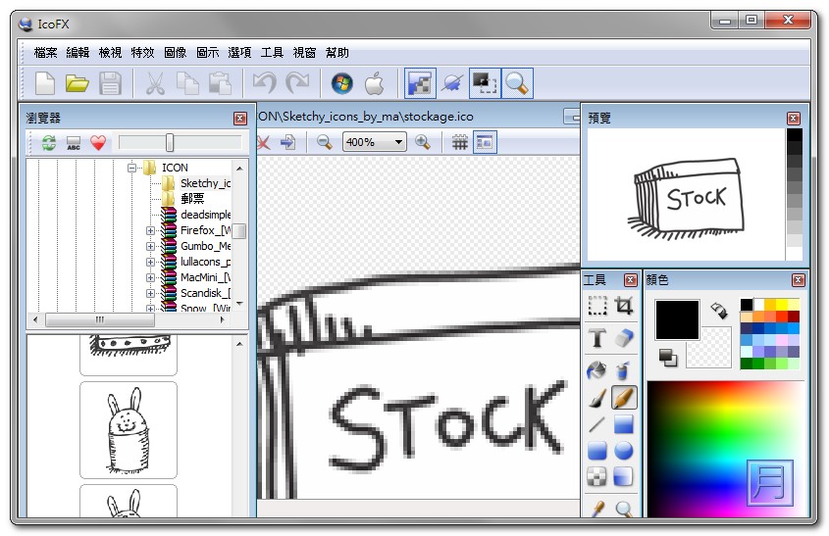The image size is (829, 536).
Task: Choose the Paint Bucket fill tool
Action: coord(596,369)
